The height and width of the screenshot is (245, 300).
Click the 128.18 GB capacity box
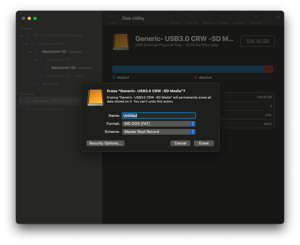click(258, 41)
